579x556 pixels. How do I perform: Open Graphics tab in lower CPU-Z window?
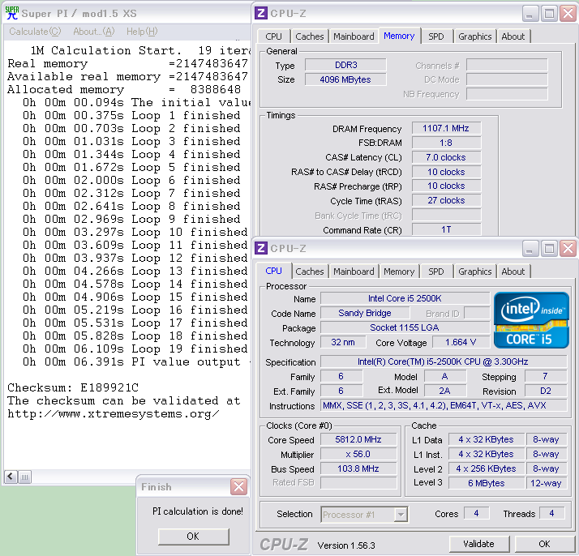(x=475, y=272)
